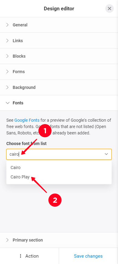The width and height of the screenshot is (118, 264).
Task: Open the General settings row
Action: point(59,25)
